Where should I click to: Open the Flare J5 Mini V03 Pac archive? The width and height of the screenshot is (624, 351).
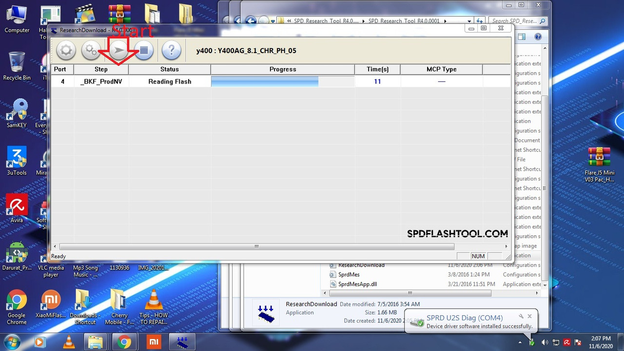600,165
